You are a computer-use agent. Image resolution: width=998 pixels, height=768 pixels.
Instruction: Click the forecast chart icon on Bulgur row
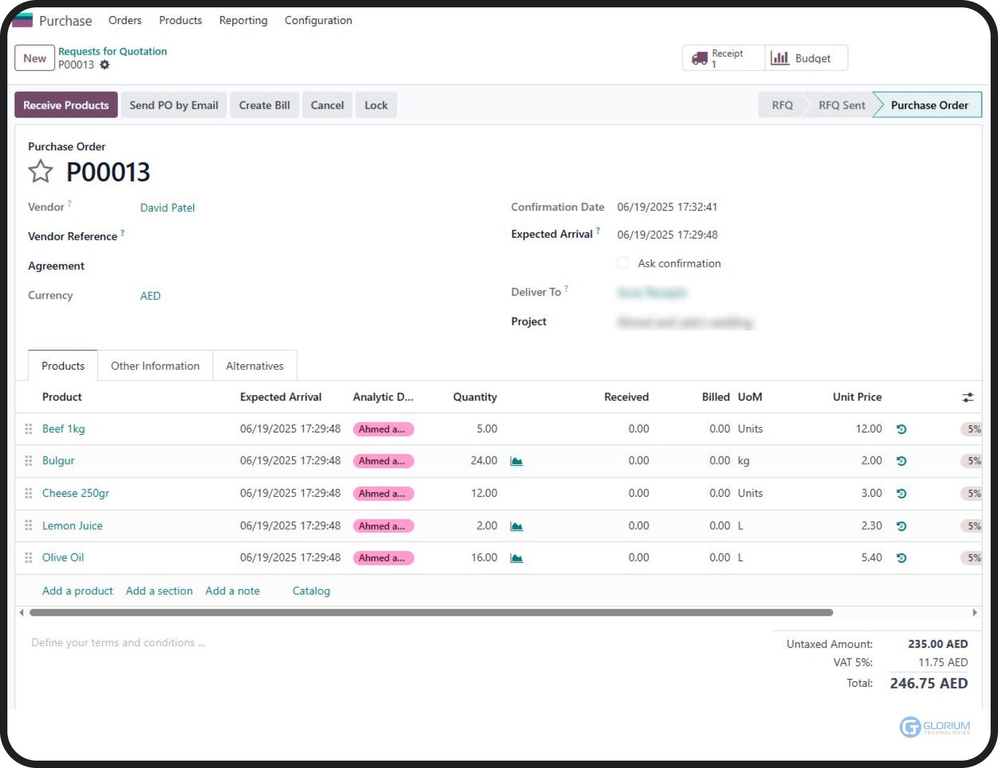coord(516,461)
